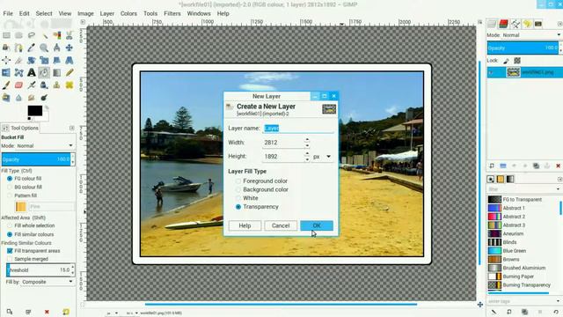
Task: Select the Crop tool
Action: [19, 60]
